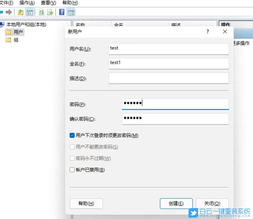
Task: Enable the 帐户已禁用 checkbox
Action: (x=72, y=170)
